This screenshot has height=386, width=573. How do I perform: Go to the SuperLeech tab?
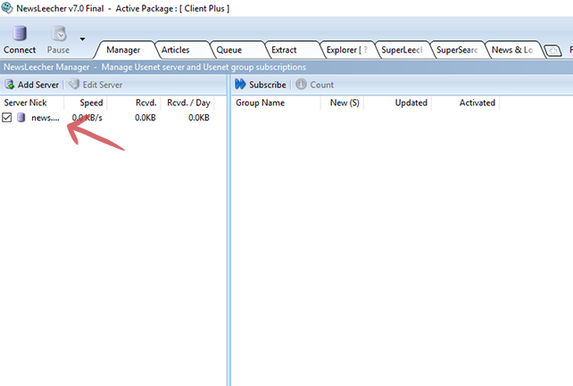point(402,50)
